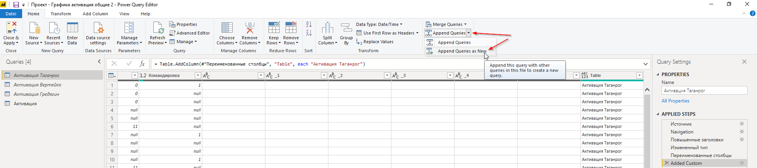Screen dimensions: 757x168
Task: Click the vertical scrollbar up arrow
Action: coord(647,90)
